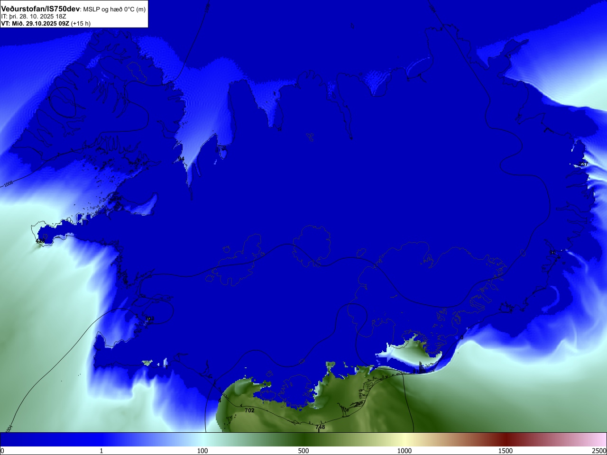607x455 pixels.
Task: Click the pale yellow part of the color bar
Action: pyautogui.click(x=405, y=439)
